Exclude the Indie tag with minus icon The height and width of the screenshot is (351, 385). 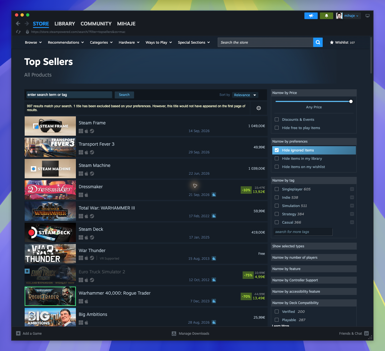click(x=352, y=197)
